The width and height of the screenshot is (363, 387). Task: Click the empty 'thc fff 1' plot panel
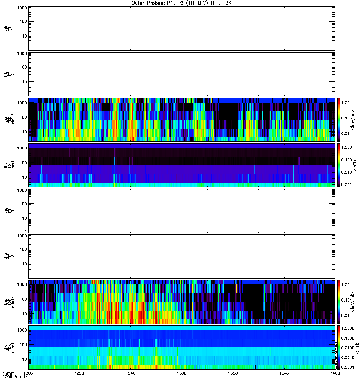(x=181, y=211)
